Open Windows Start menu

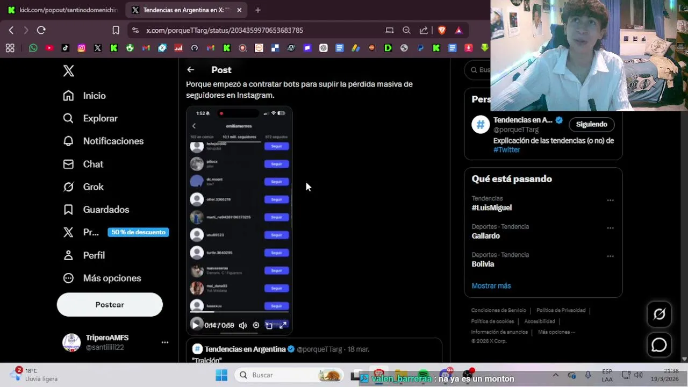(221, 375)
